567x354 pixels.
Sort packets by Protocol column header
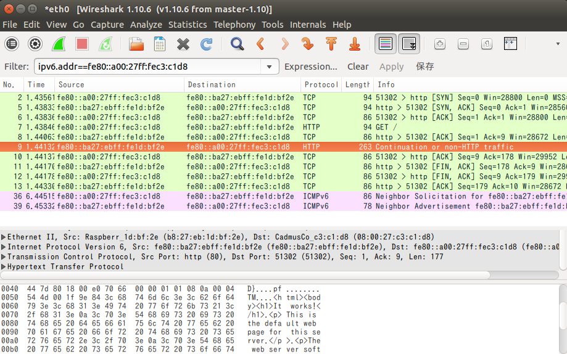pos(320,84)
